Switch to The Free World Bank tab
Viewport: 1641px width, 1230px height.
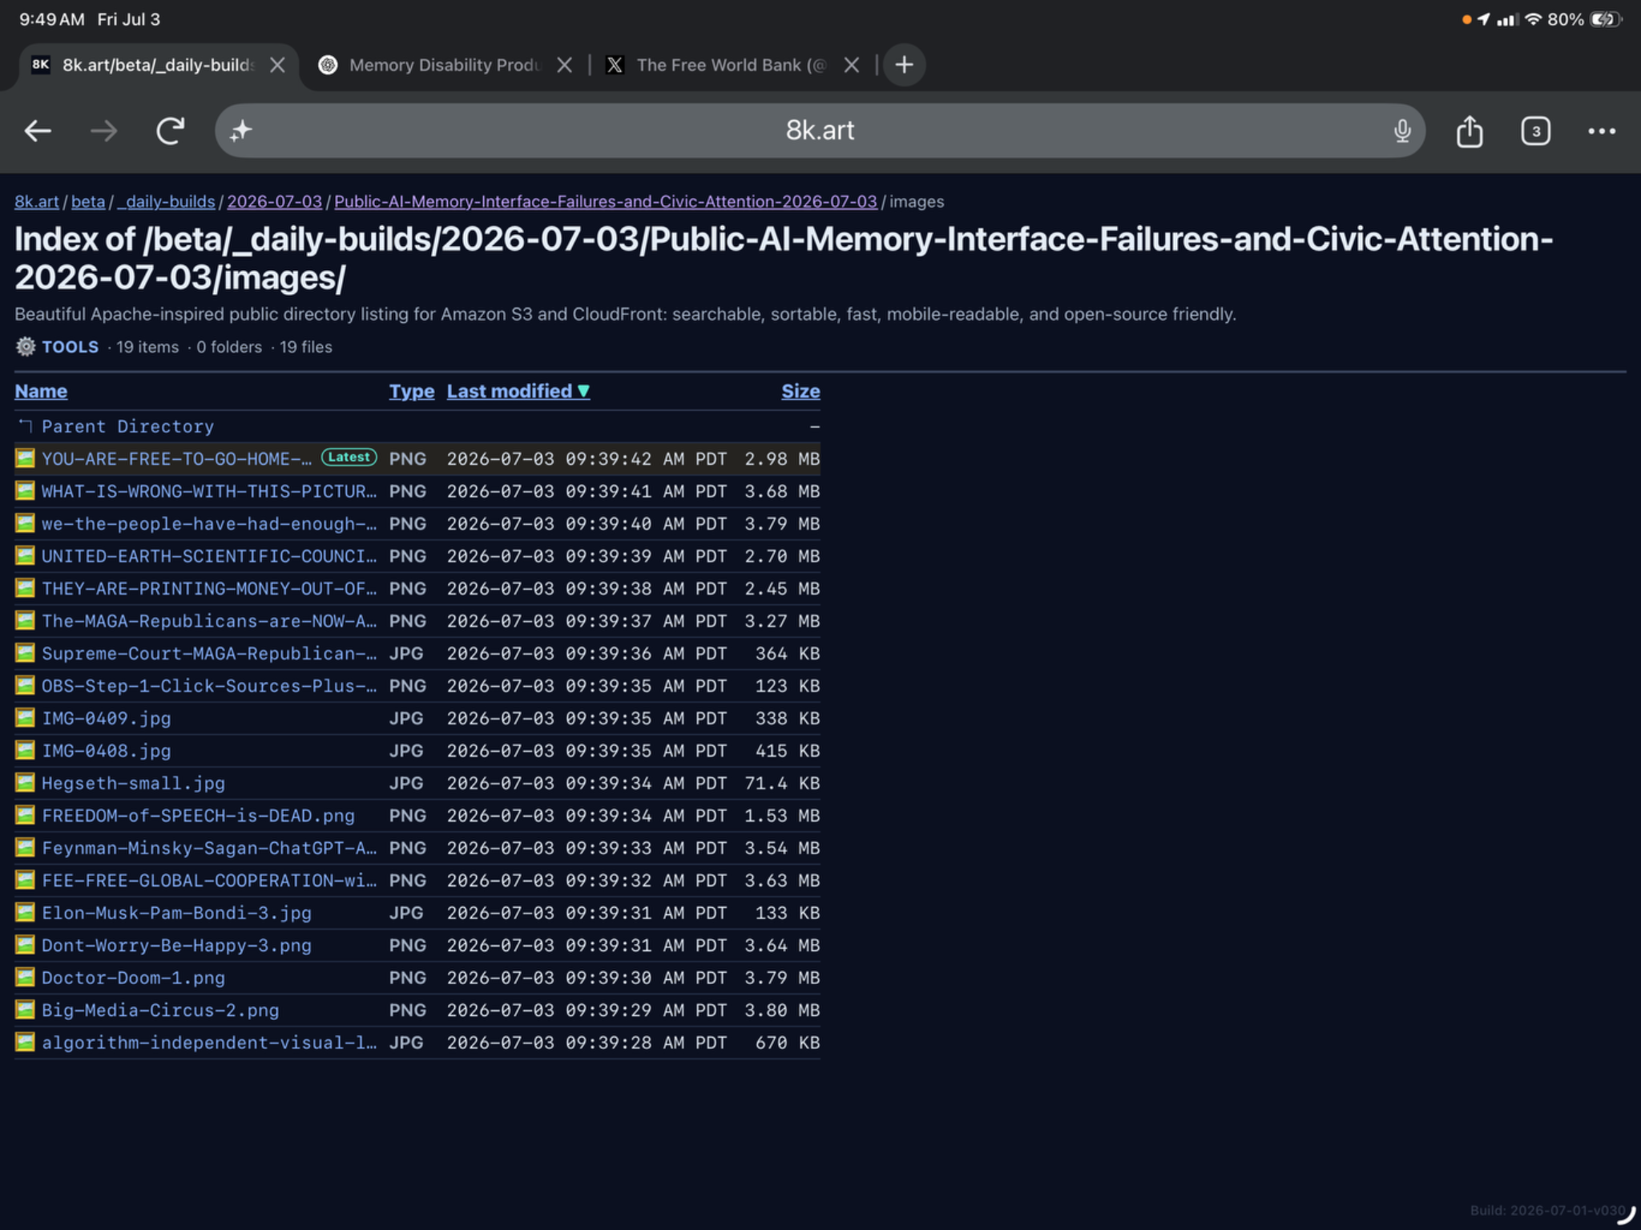click(731, 65)
